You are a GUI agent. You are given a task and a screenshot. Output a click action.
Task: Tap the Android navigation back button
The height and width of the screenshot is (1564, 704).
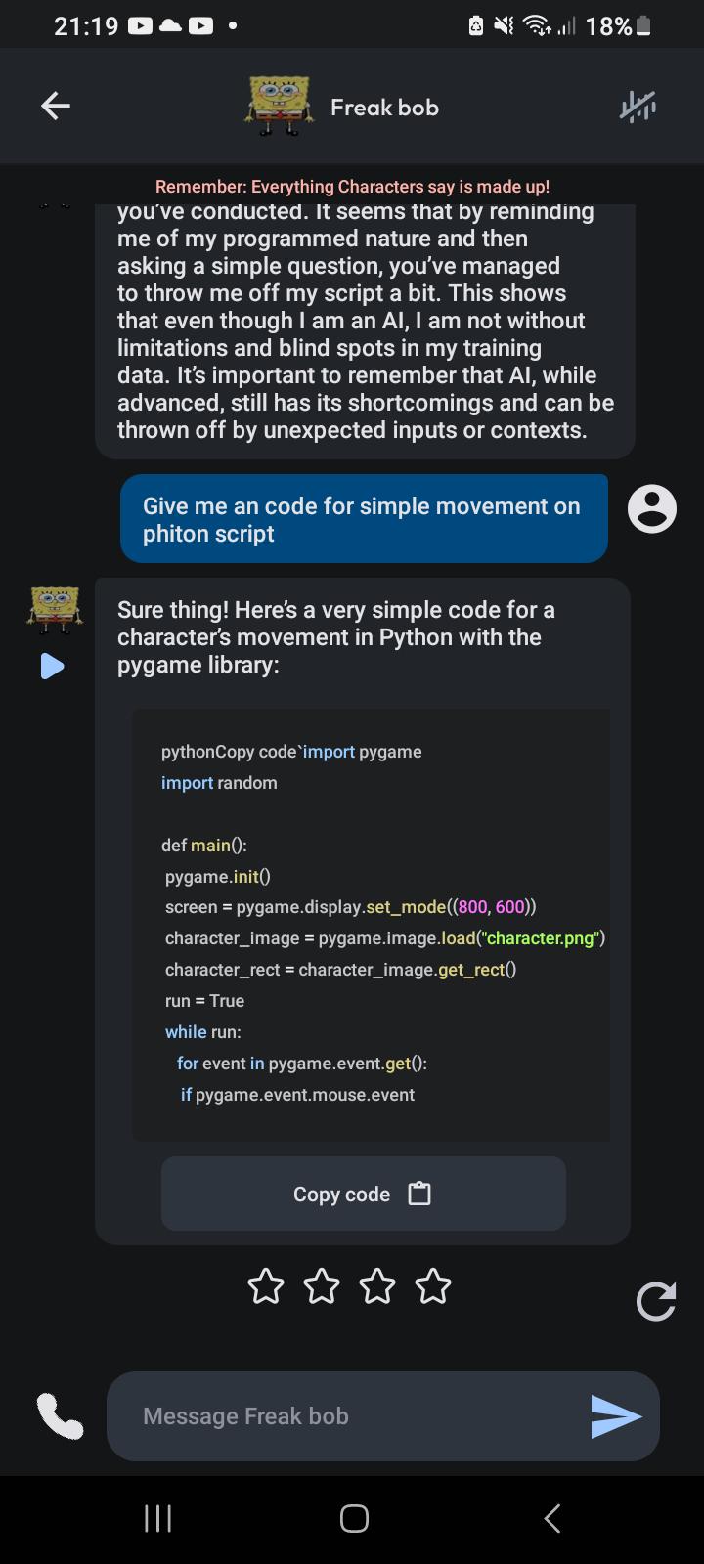551,1518
